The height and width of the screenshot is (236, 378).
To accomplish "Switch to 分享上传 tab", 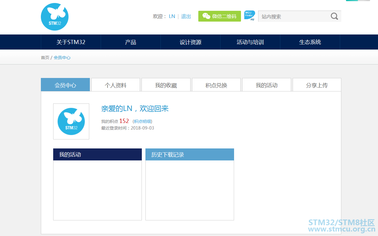I will tap(317, 85).
